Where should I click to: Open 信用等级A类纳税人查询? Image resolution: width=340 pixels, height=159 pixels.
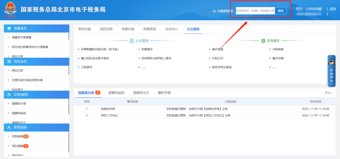(x=156, y=58)
